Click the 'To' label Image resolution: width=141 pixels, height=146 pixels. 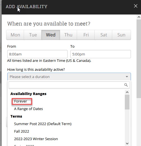(72, 46)
